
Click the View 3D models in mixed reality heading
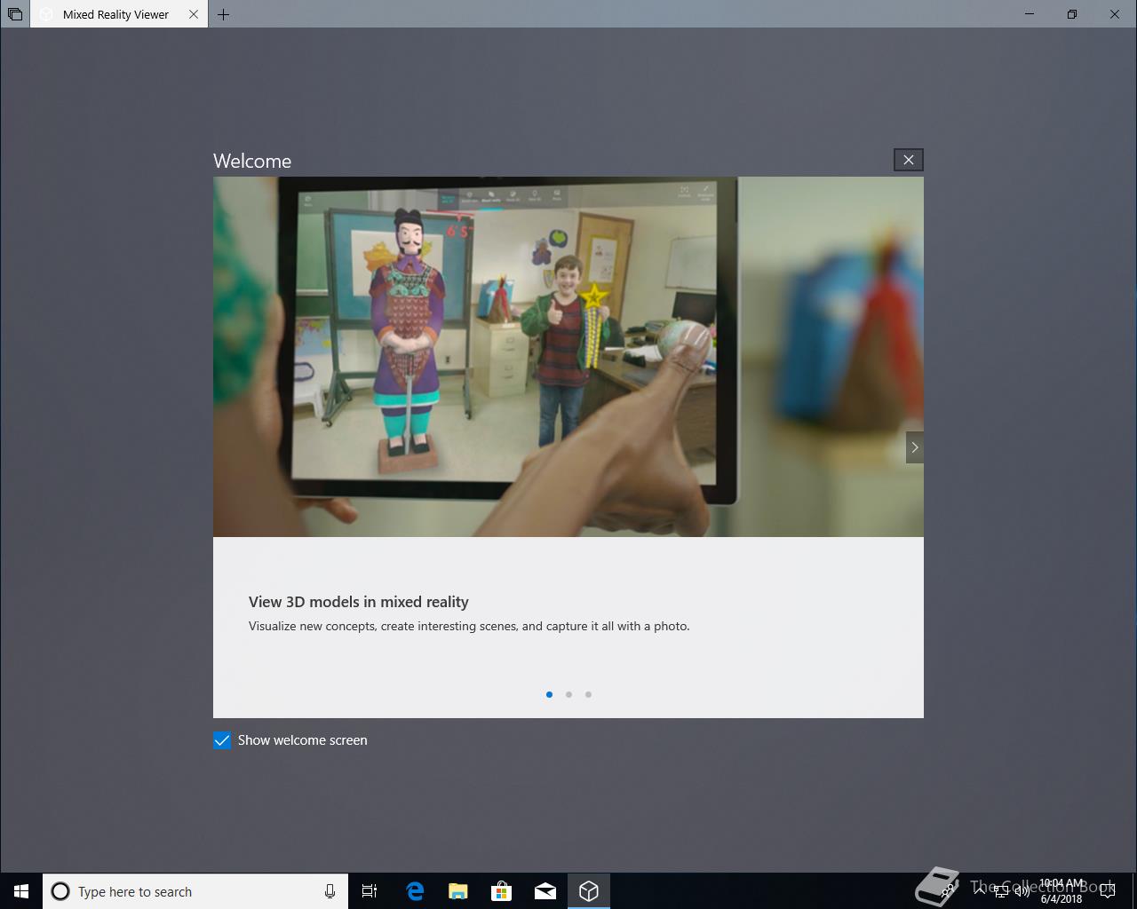[x=359, y=602]
